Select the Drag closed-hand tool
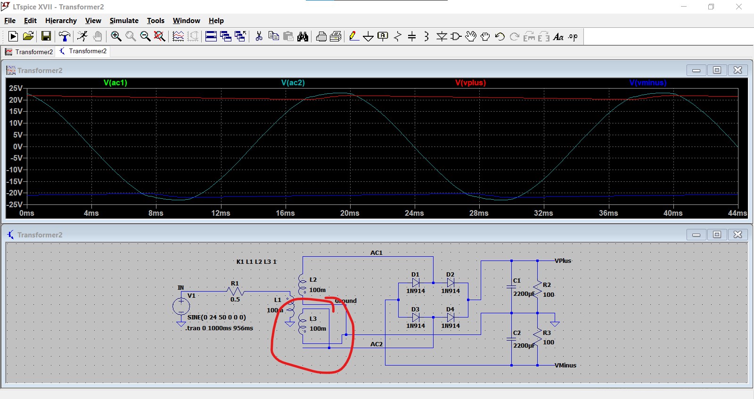 coord(485,36)
